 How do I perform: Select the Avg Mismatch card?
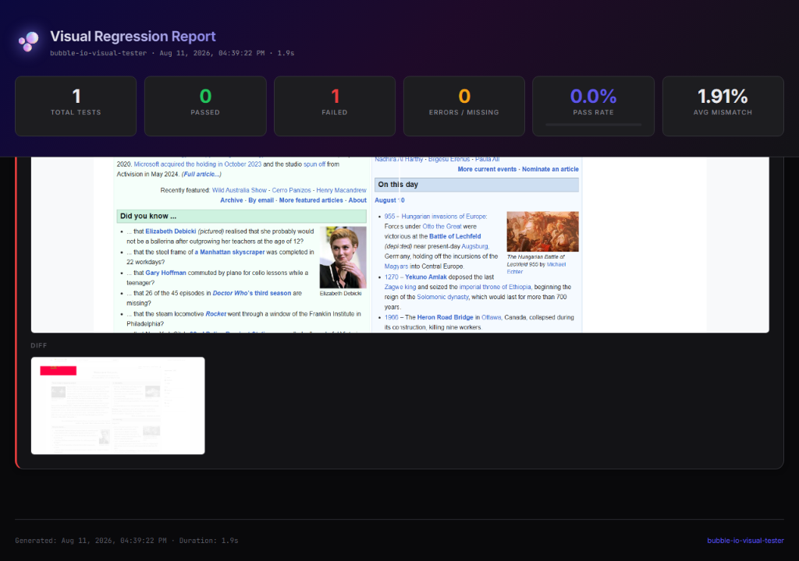pos(723,106)
